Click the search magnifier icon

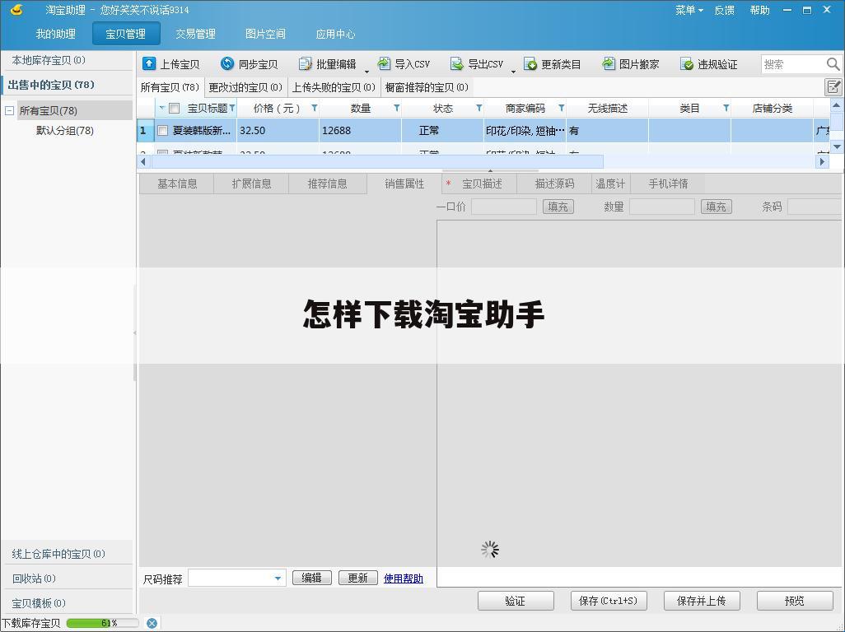833,64
